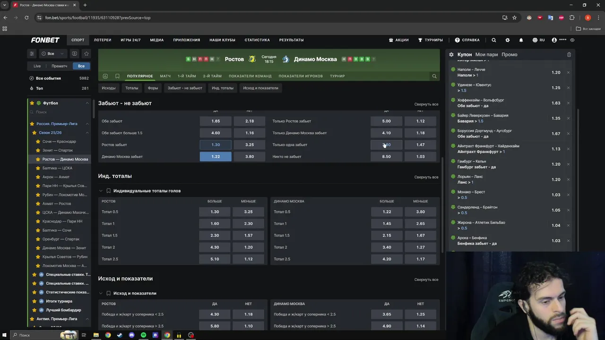Switch to the МАТЧ tab
The image size is (605, 340).
165,76
